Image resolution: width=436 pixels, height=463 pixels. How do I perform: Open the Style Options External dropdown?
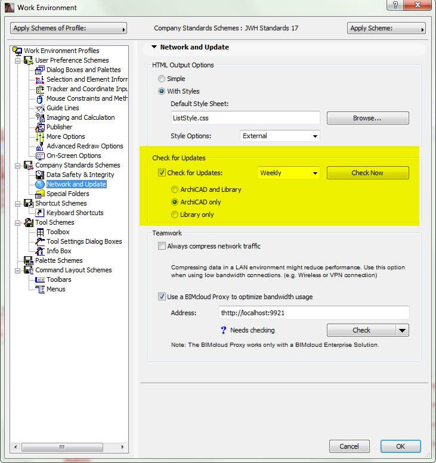pyautogui.click(x=280, y=136)
